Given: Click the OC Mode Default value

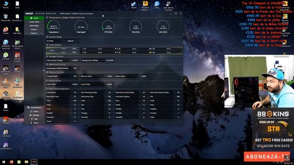Looking at the screenshot, I should [71, 41].
